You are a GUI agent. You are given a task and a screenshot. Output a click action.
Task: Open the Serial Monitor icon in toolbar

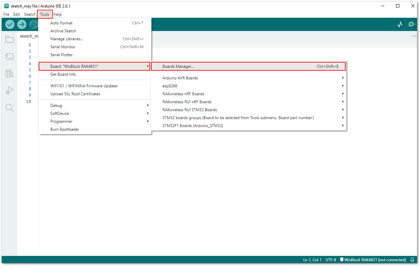[411, 24]
